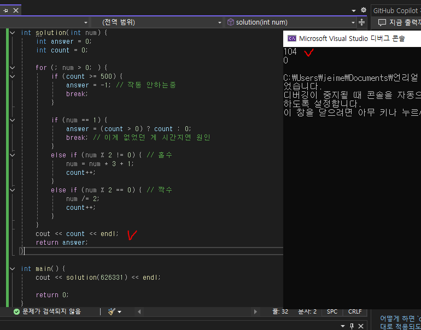Click the cube icon beside solution(int num)
Screen dimensions: 421x330
click(x=230, y=22)
